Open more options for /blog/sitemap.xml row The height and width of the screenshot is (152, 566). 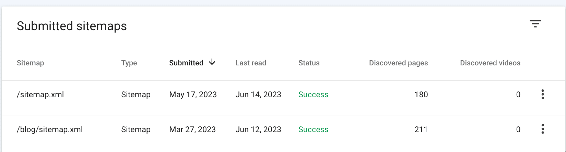(x=543, y=129)
